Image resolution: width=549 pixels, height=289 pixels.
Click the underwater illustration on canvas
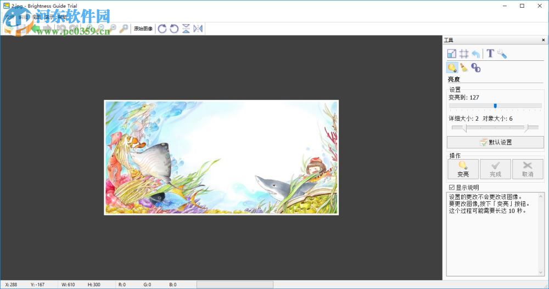click(221, 157)
